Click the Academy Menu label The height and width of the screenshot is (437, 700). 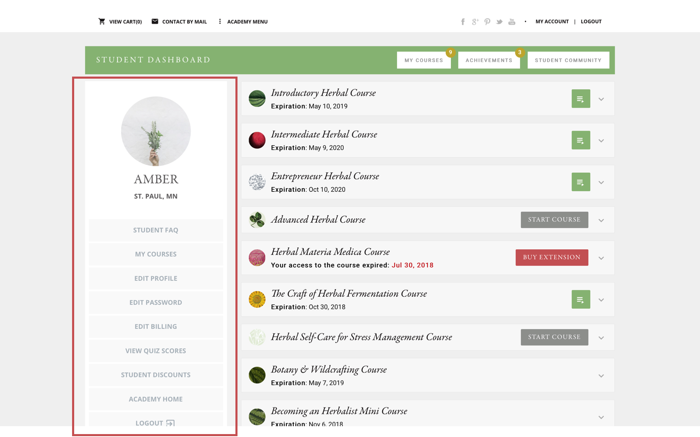[x=247, y=22]
